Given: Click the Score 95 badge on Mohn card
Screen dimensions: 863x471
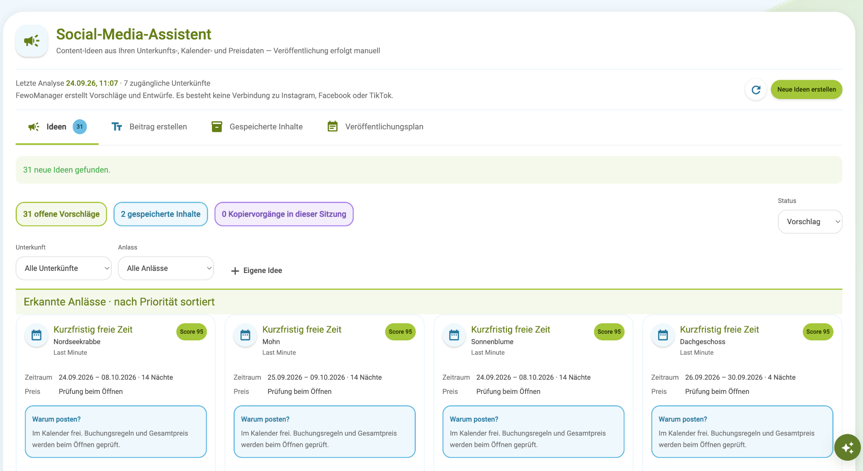Looking at the screenshot, I should (x=400, y=332).
